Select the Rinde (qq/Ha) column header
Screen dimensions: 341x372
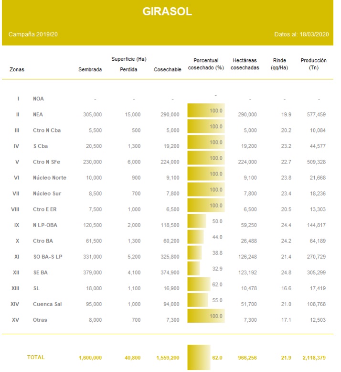(x=279, y=64)
